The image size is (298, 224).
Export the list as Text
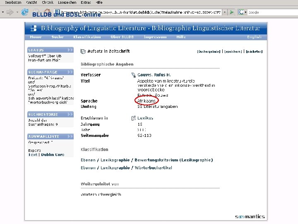click(x=33, y=155)
